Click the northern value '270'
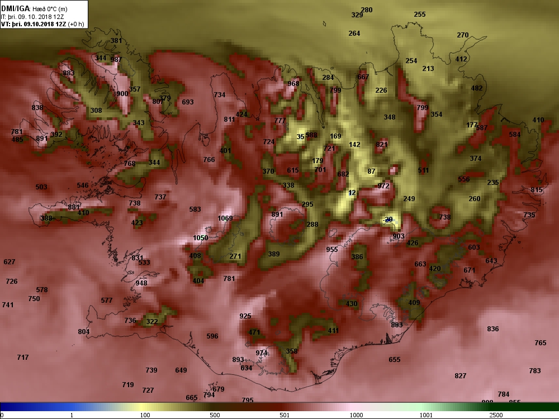Viewport: 559px width, 419px height. click(x=463, y=35)
